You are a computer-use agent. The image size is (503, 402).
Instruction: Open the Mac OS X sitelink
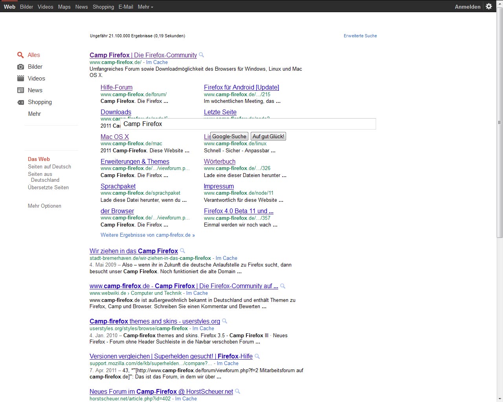point(115,137)
